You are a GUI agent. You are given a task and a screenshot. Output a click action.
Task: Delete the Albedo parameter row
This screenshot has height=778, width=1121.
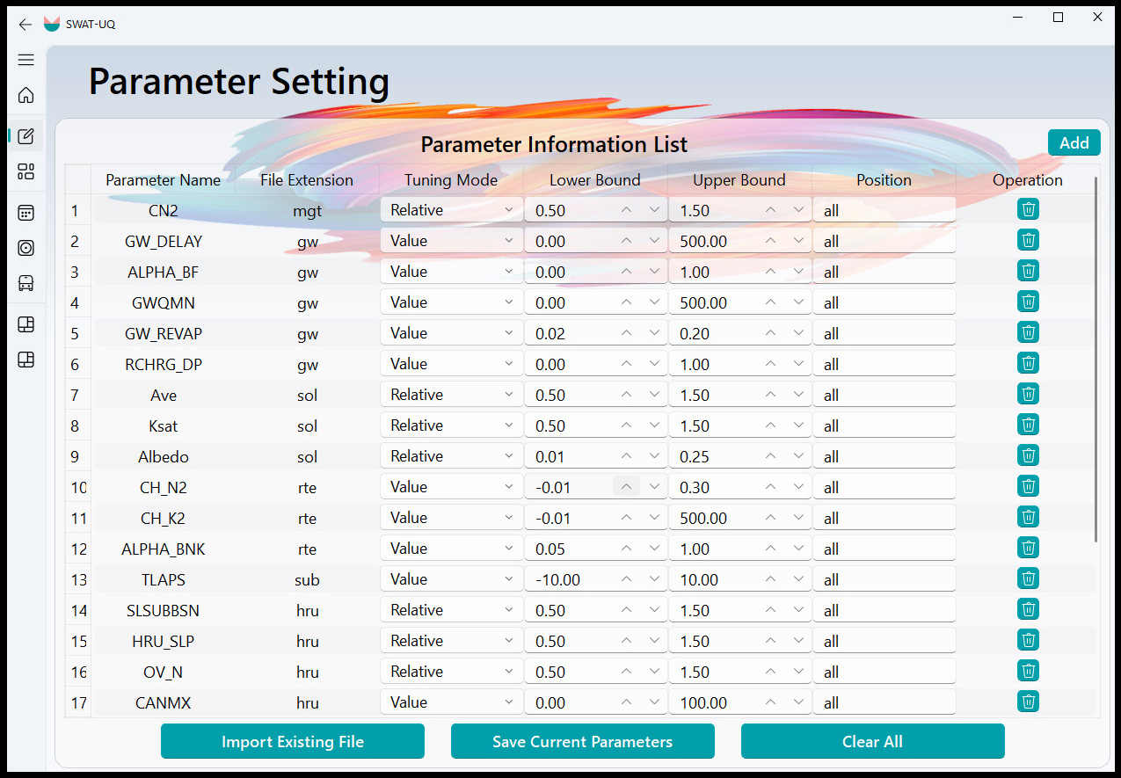[1028, 455]
